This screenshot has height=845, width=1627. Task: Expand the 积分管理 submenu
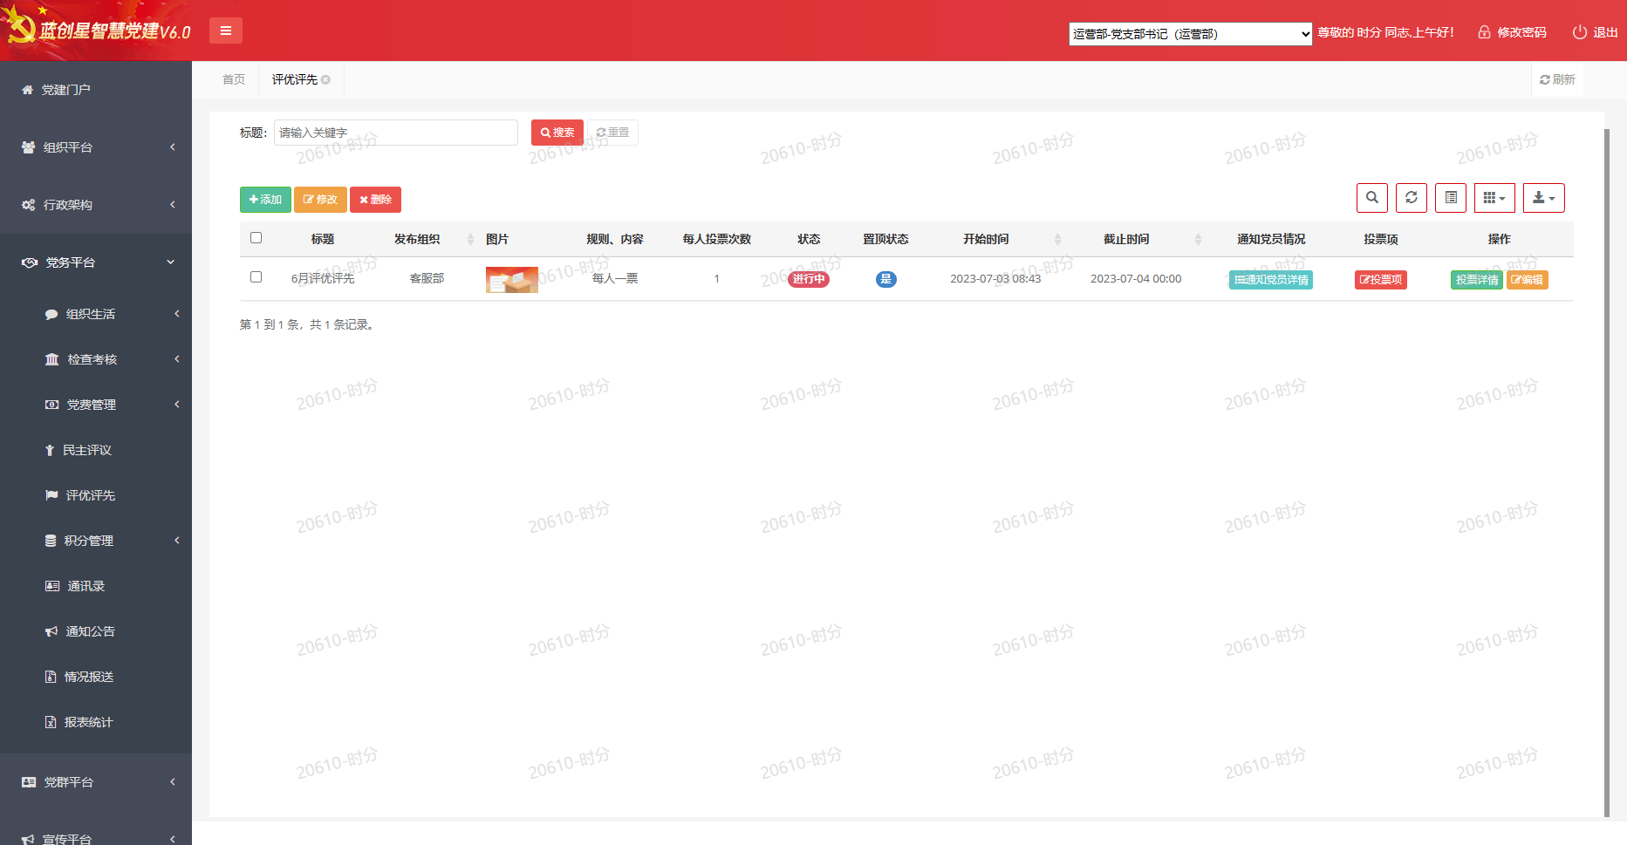[x=96, y=541]
